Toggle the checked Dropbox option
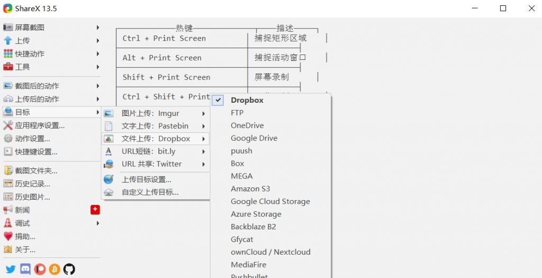Image resolution: width=542 pixels, height=278 pixels. 218,100
